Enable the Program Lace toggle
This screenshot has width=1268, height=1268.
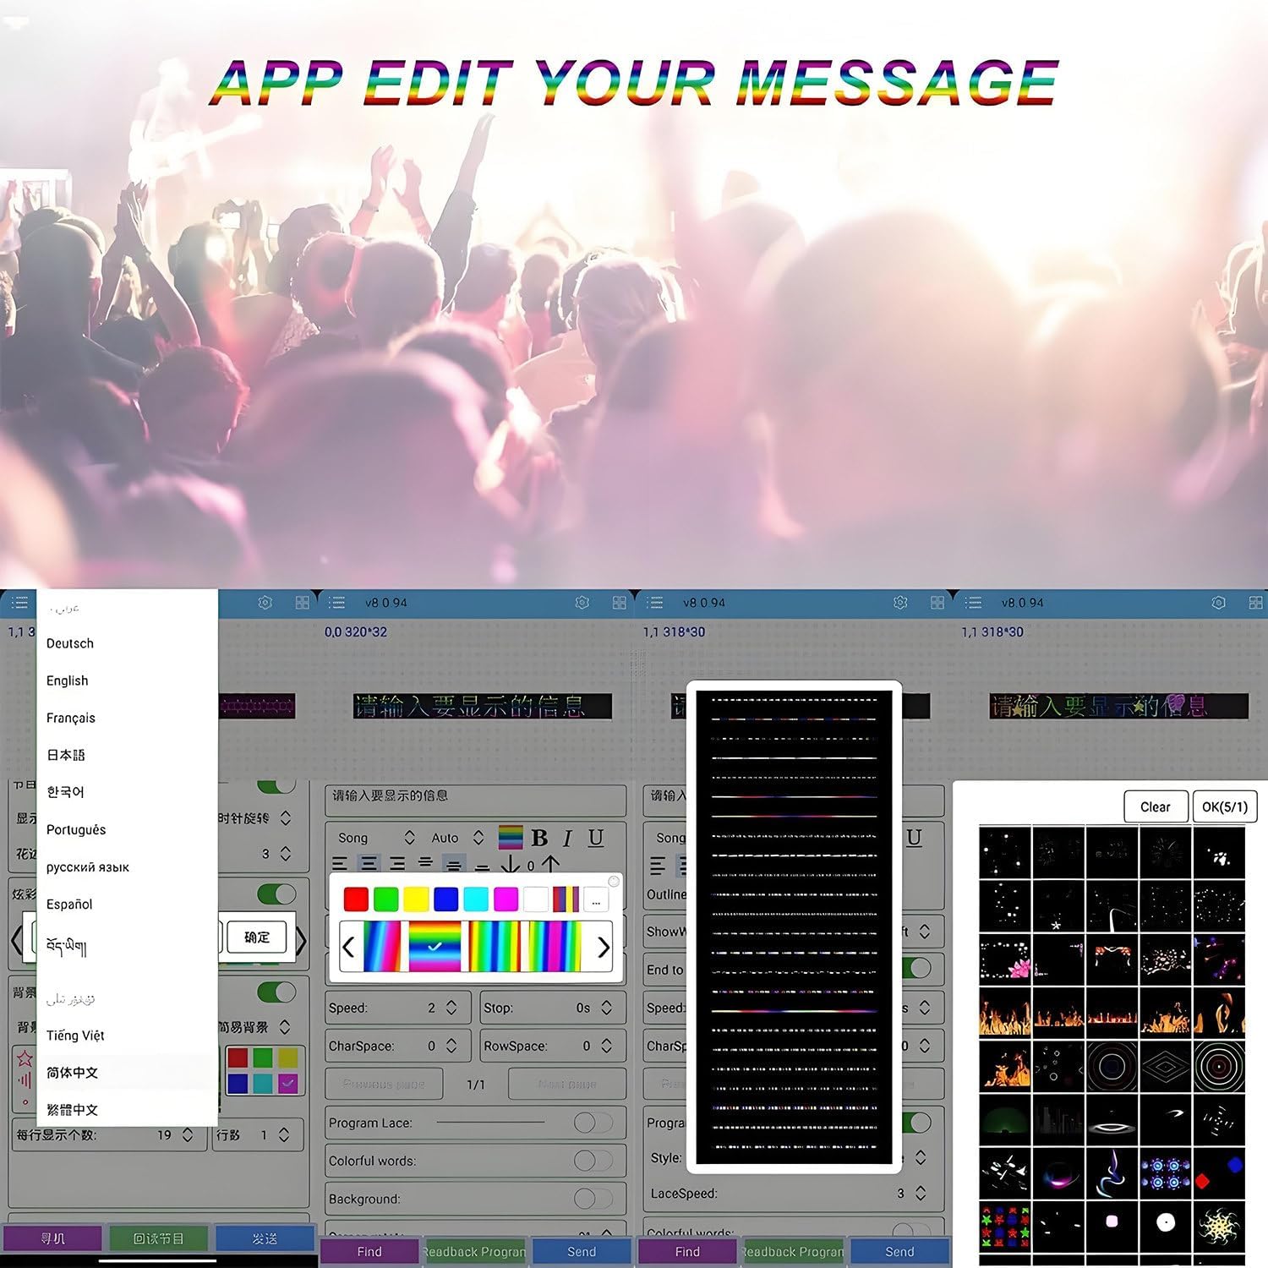[x=593, y=1123]
